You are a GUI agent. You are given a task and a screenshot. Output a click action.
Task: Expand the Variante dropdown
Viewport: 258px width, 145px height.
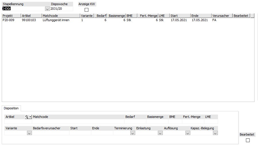pos(29,133)
